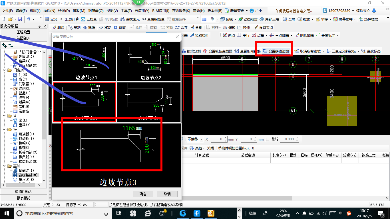Click 删除辅轴 delete auxiliary axis
390x219 pixels.
pyautogui.click(x=304, y=36)
